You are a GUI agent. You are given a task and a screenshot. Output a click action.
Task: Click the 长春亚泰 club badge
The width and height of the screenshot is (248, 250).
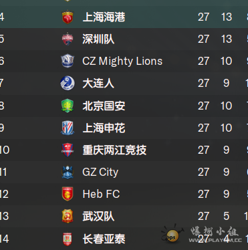point(68,239)
